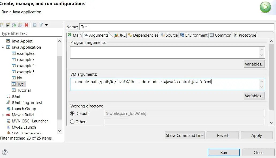The height and width of the screenshot is (158, 276).
Task: Collapse the Java Application tree
Action: coord(2,47)
